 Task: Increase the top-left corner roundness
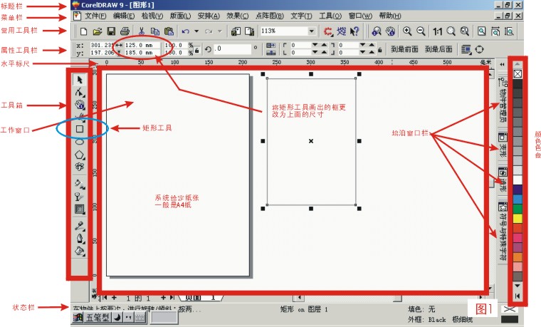(324, 45)
